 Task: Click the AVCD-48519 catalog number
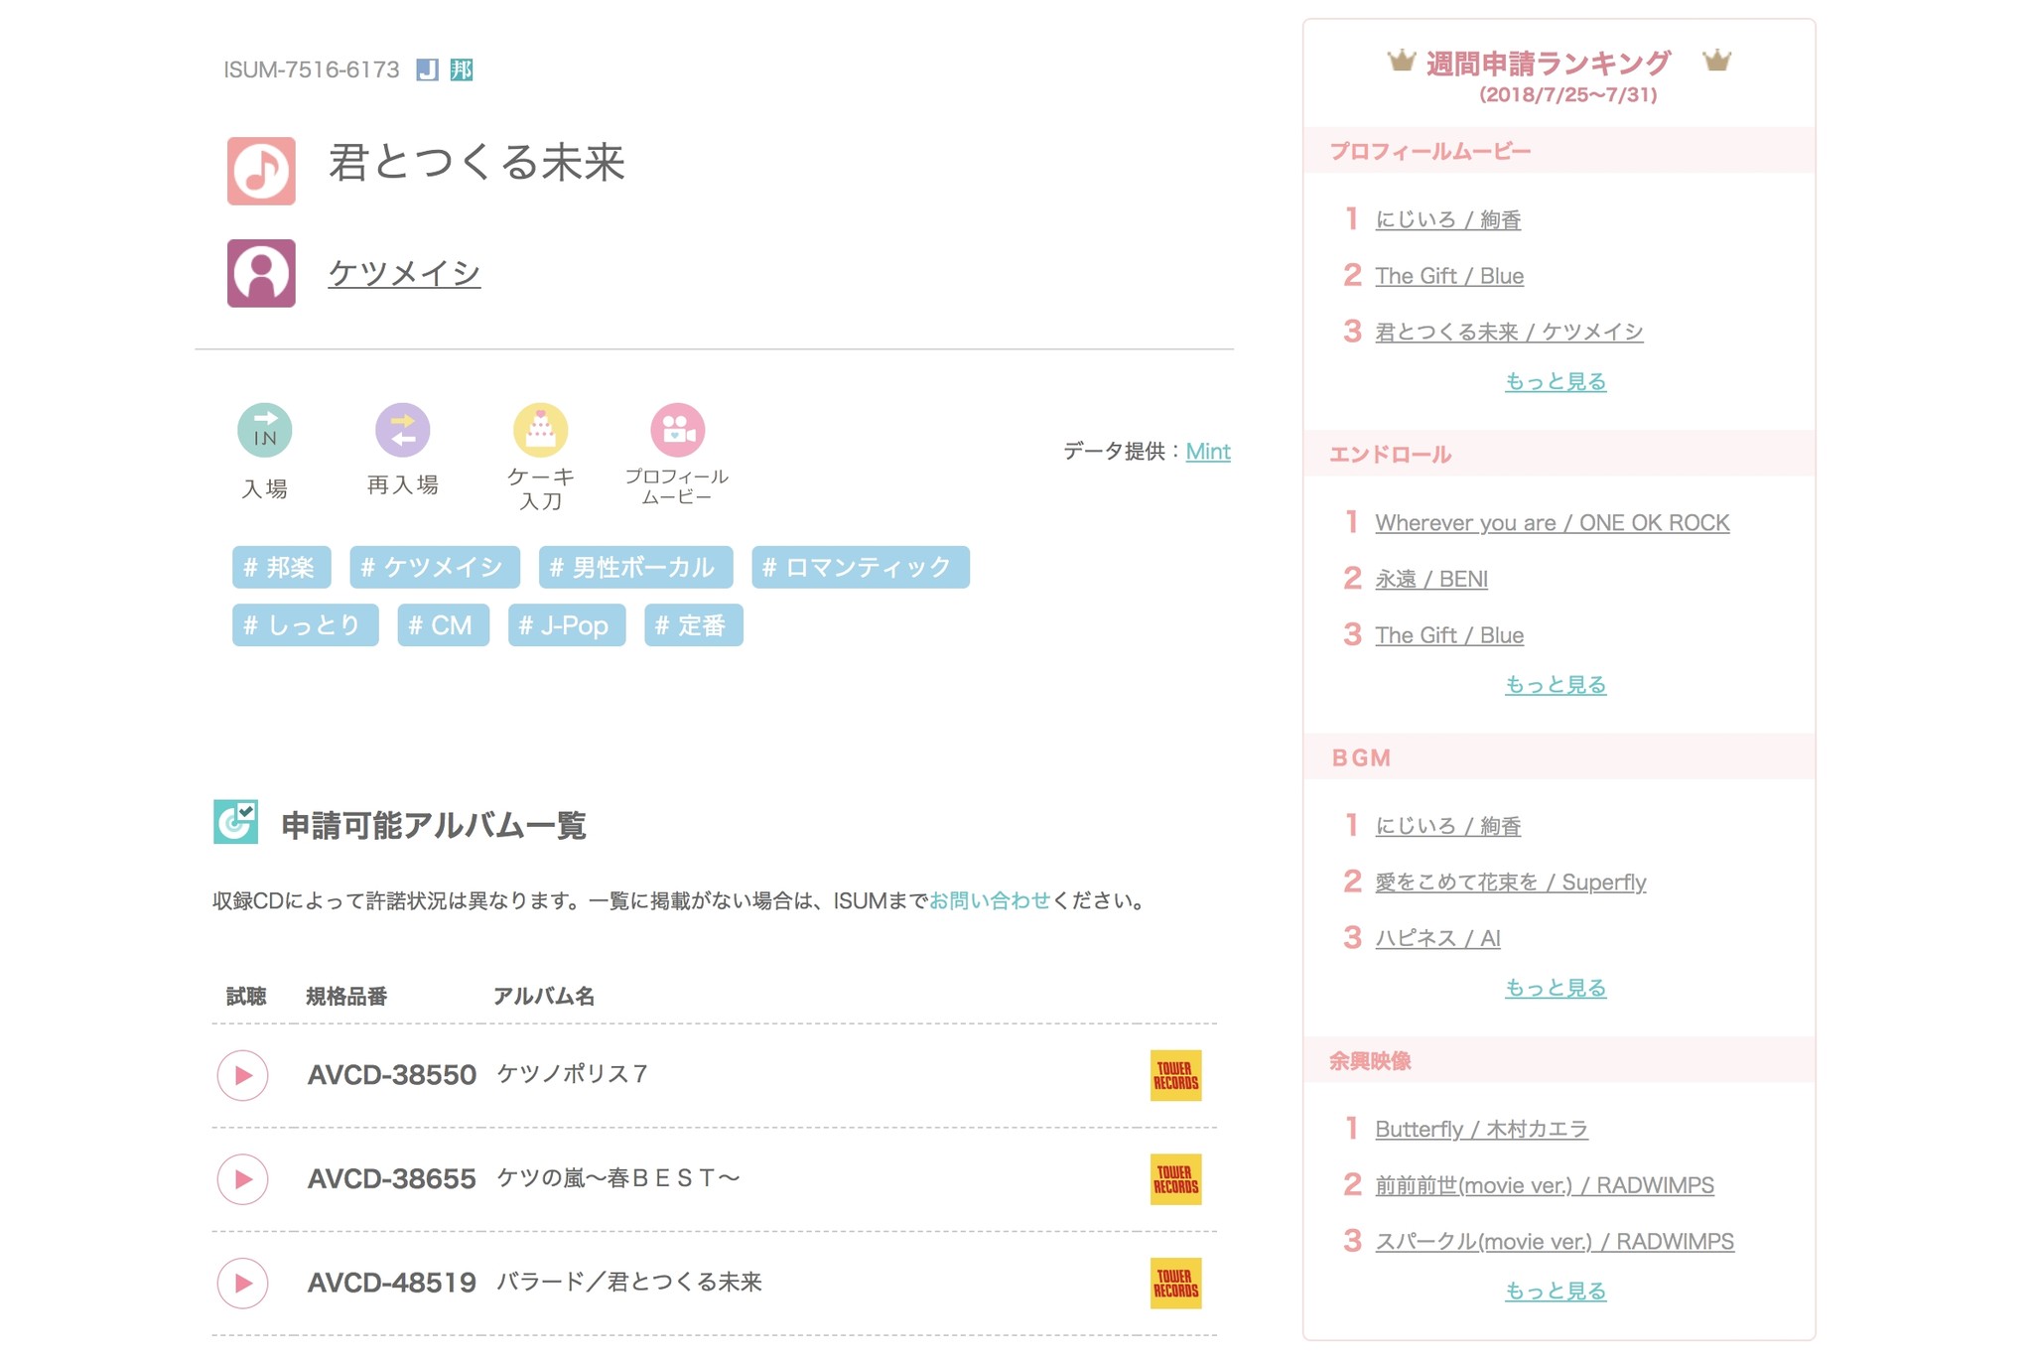[x=391, y=1284]
